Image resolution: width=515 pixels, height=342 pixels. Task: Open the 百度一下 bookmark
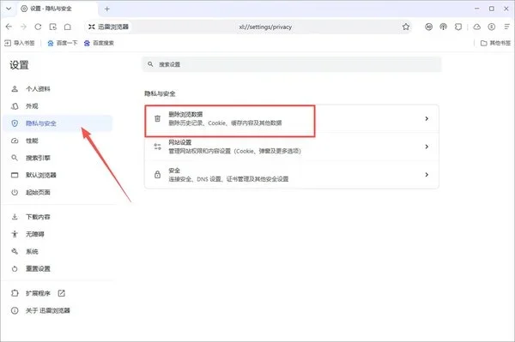(x=63, y=43)
